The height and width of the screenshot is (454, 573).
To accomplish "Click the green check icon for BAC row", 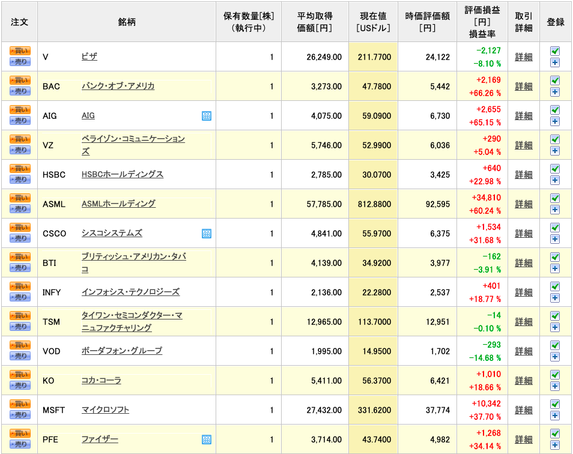I will click(555, 80).
